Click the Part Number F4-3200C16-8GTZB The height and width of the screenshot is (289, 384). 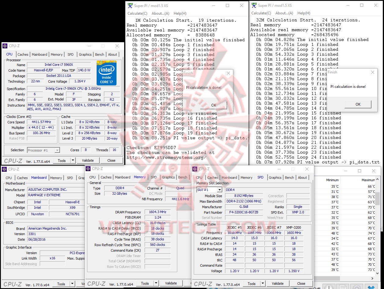click(243, 212)
